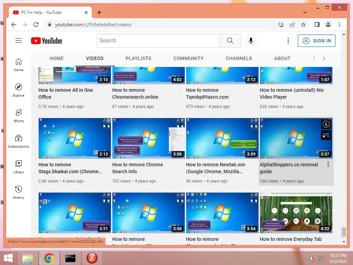Viewport: 353px width, 265px height.
Task: Open Command Prompt from the taskbar
Action: point(70,258)
